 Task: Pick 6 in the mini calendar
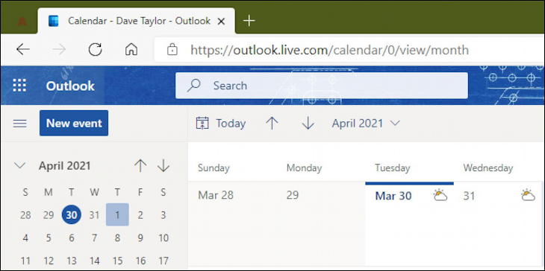71,238
